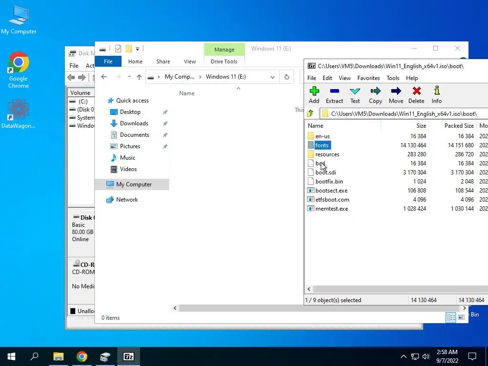Go up one folder level in 7-Zip
Image resolution: width=488 pixels, height=366 pixels.
coord(310,113)
